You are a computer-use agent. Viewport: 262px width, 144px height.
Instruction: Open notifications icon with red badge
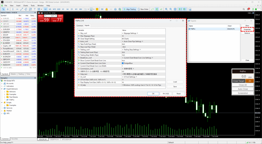248,9
